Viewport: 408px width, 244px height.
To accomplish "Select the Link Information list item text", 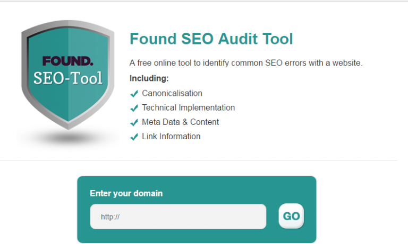I will point(171,137).
